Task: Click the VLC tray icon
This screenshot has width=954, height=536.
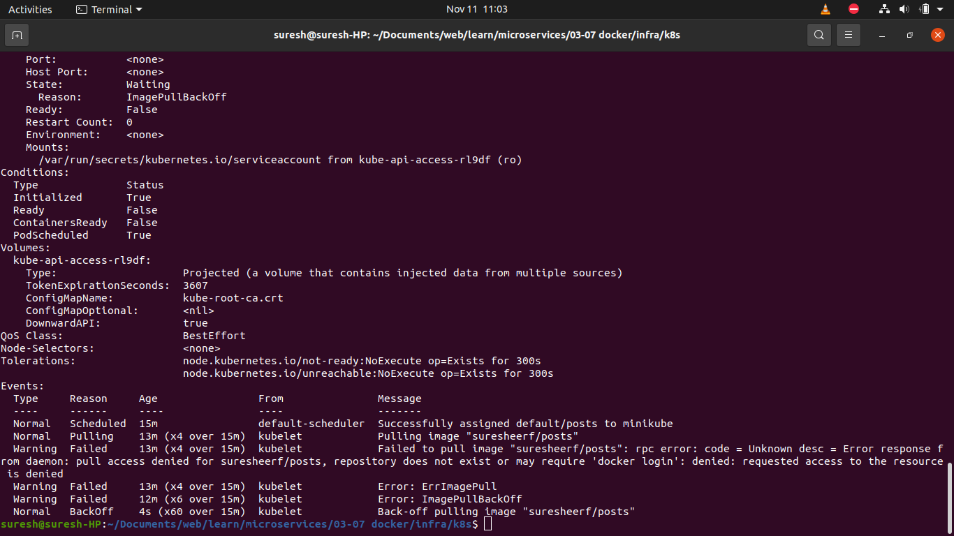Action: pos(825,9)
